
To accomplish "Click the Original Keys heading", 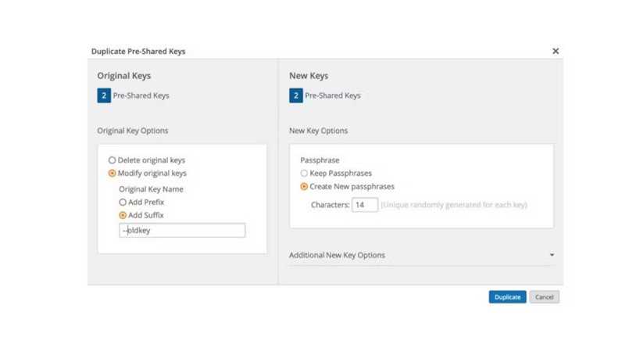I will 123,76.
